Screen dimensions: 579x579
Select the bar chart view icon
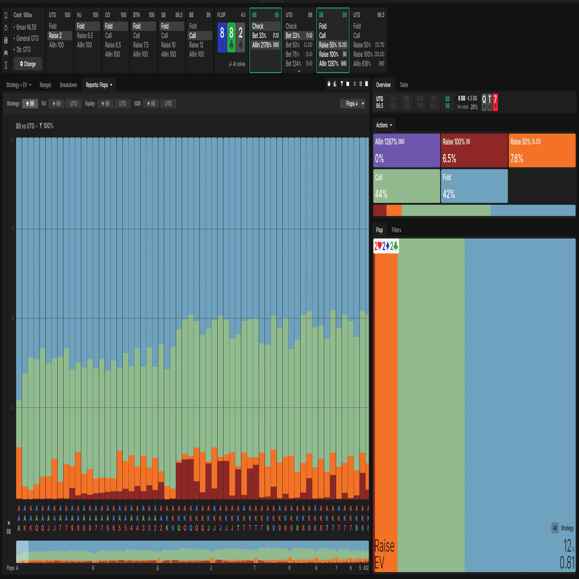coord(335,84)
